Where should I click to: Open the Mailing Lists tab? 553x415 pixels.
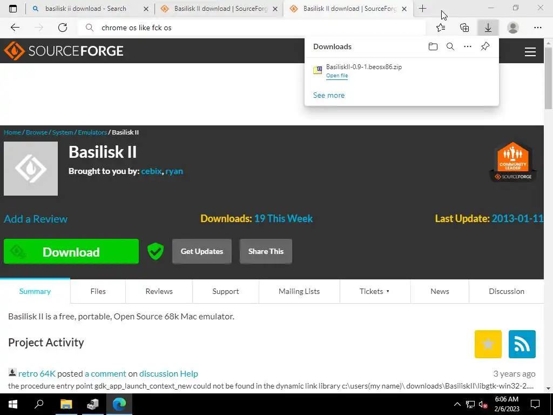[299, 291]
